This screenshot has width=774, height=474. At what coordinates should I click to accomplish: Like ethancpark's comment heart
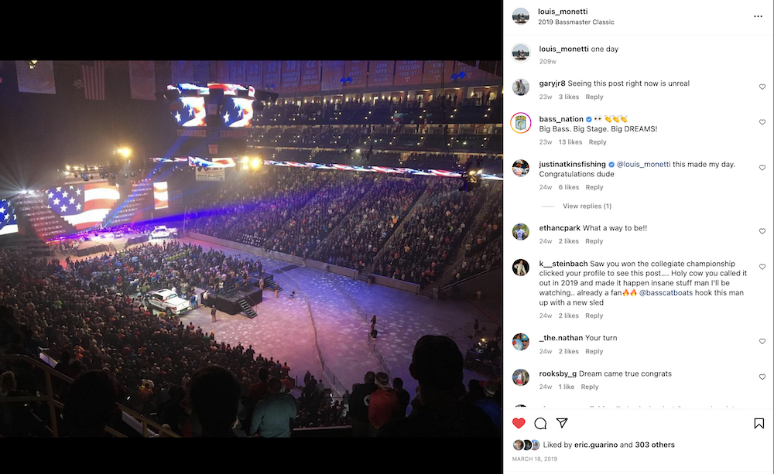(x=762, y=232)
